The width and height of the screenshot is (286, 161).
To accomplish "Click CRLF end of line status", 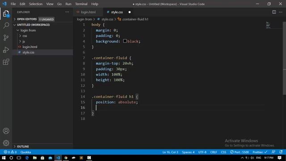I will [x=214, y=152].
